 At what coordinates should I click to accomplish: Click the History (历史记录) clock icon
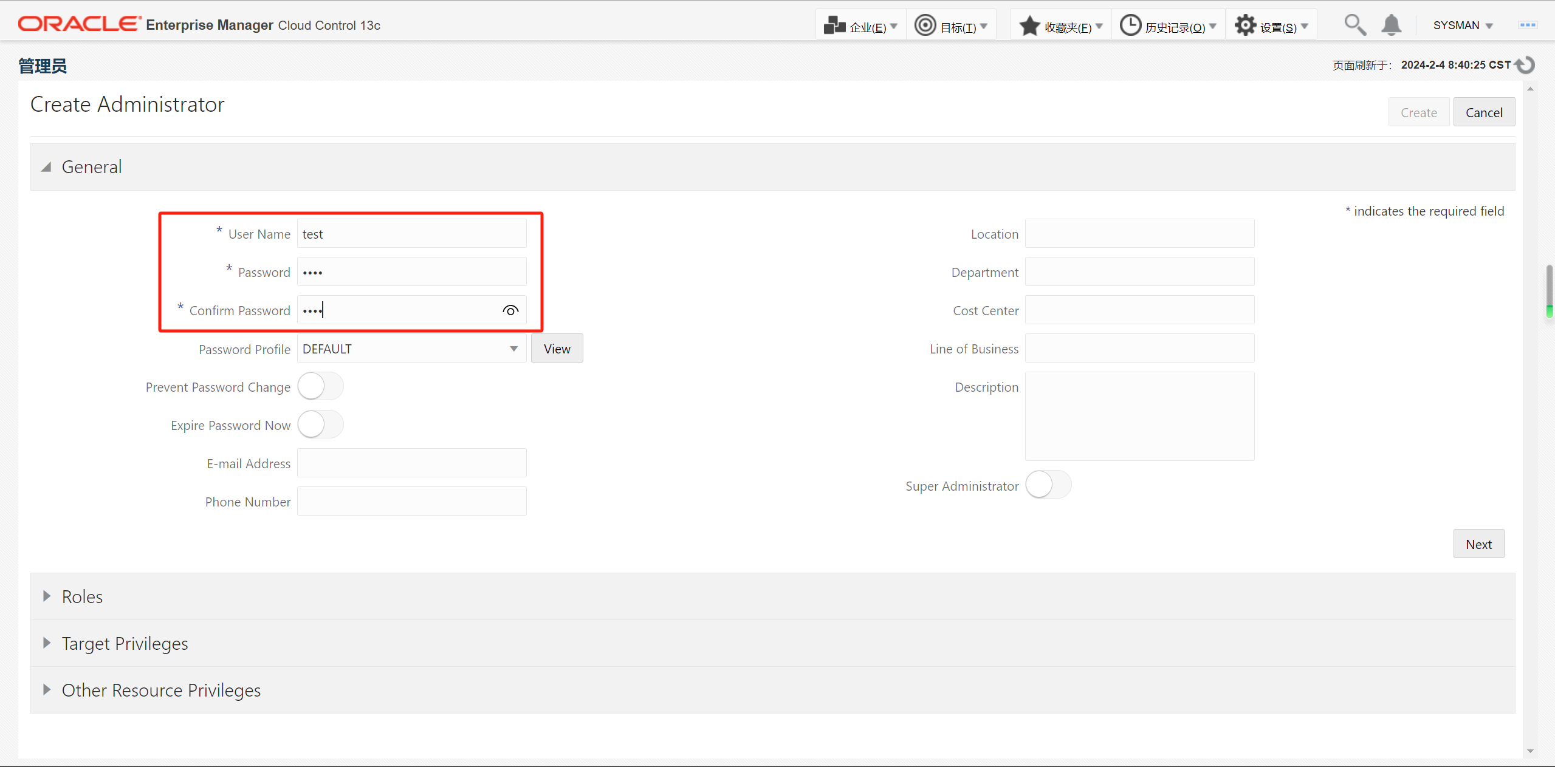[x=1130, y=26]
